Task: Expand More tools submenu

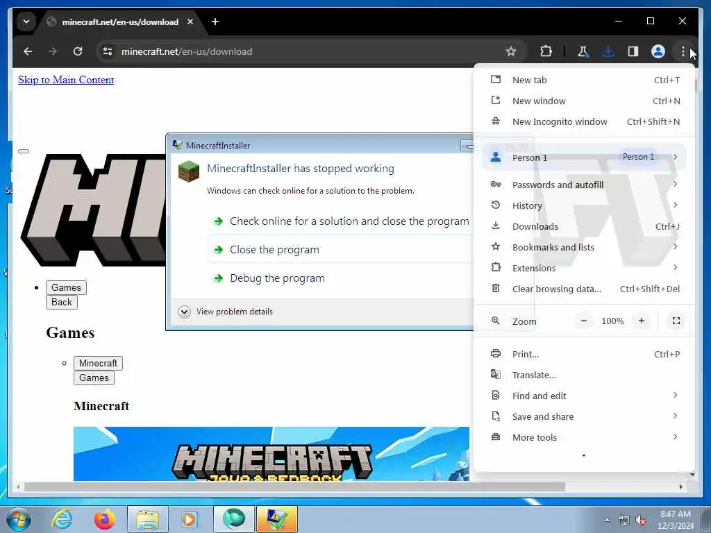Action: [x=584, y=438]
